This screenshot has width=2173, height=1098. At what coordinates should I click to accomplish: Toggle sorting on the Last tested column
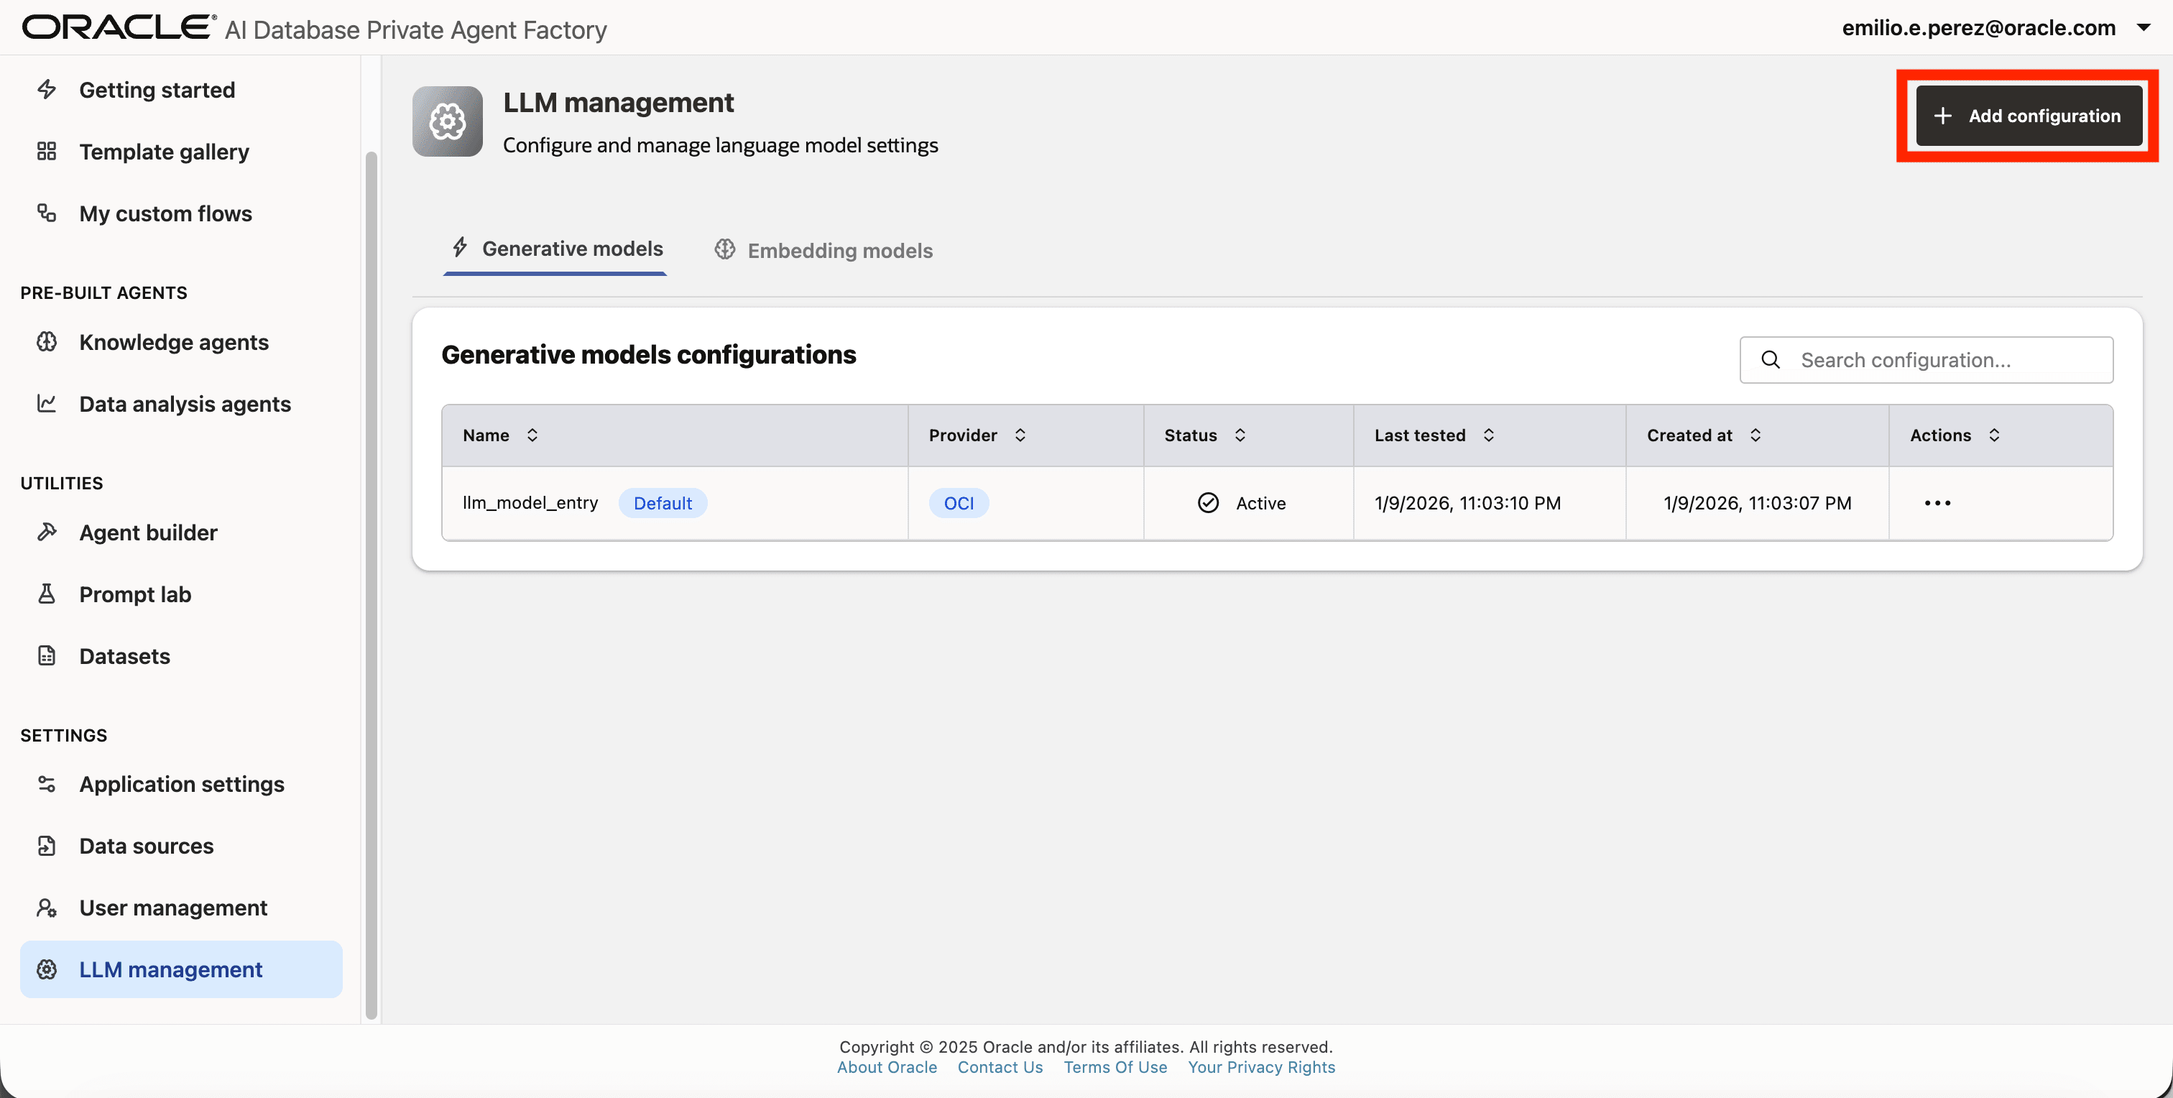click(1489, 435)
